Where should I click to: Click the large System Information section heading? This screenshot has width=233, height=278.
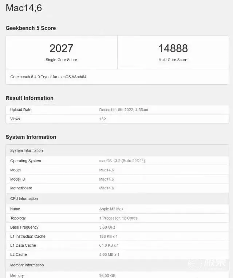click(x=31, y=137)
